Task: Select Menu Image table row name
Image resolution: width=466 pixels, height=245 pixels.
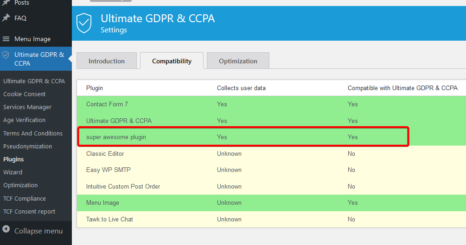Action: (x=102, y=202)
